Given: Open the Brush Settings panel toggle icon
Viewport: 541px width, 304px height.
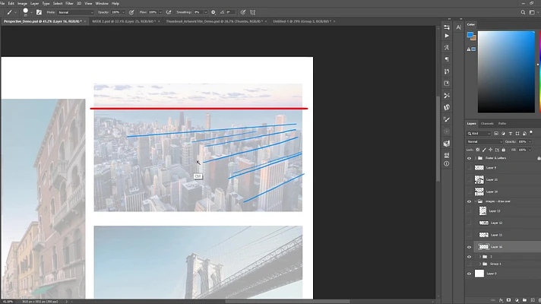Looking at the screenshot, I should click(x=39, y=12).
